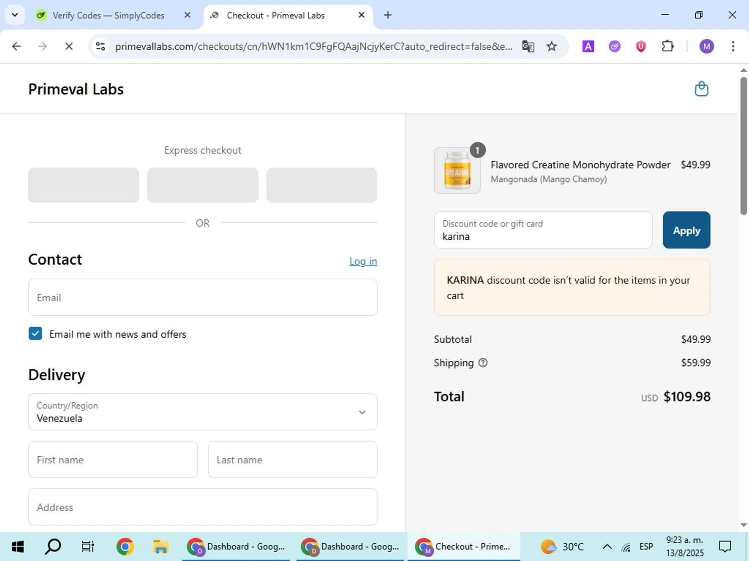Select the Checkout - Prime... taskbar window
Screen dimensions: 749x561
[x=464, y=547]
